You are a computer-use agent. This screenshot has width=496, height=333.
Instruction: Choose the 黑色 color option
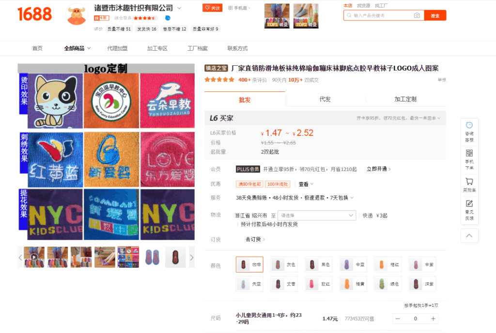point(319,264)
